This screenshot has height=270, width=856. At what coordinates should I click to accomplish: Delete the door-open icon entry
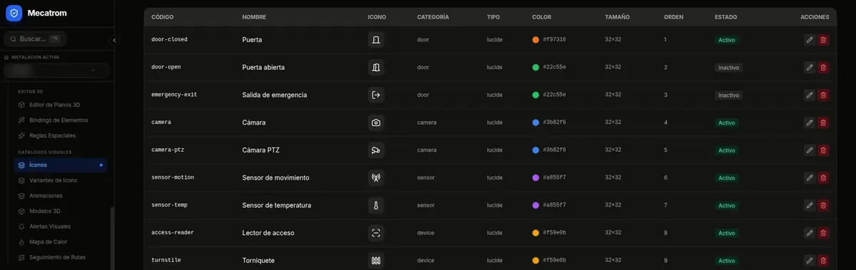[823, 67]
